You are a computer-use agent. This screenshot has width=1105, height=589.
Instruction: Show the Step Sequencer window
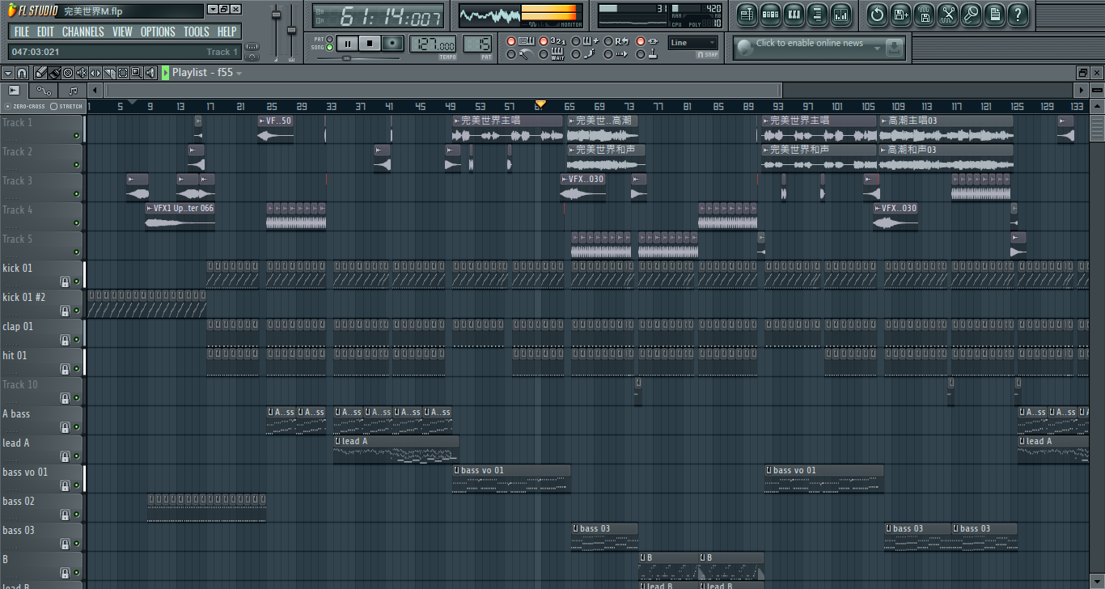(x=770, y=15)
